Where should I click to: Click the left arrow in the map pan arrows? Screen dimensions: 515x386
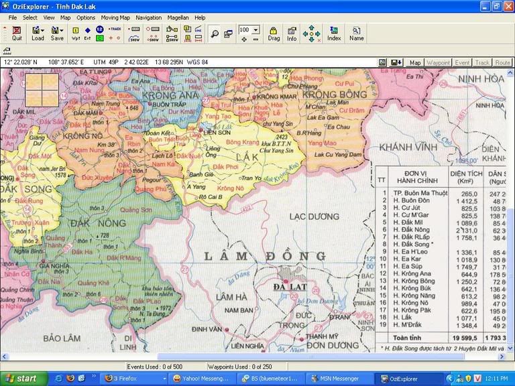click(x=305, y=34)
